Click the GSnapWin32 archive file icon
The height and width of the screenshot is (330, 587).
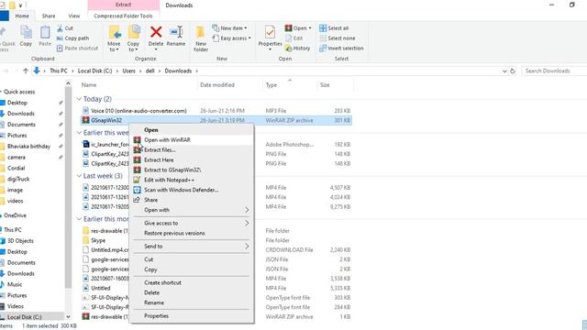tap(85, 120)
